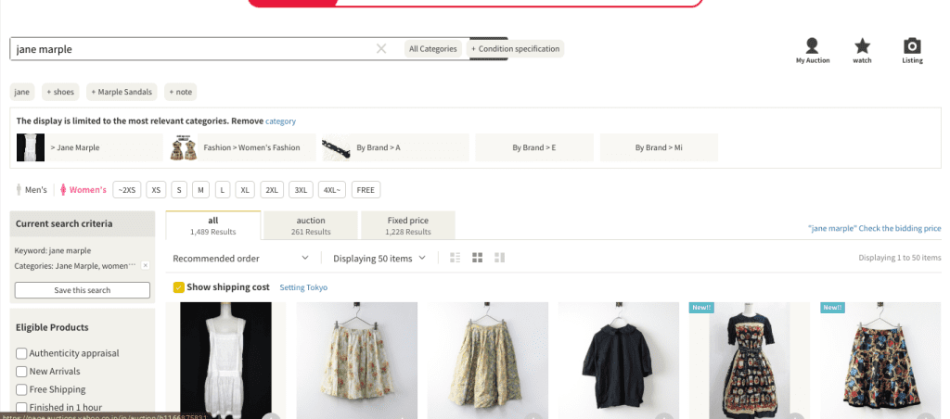
Task: Switch to list view layout icon
Action: tap(455, 258)
